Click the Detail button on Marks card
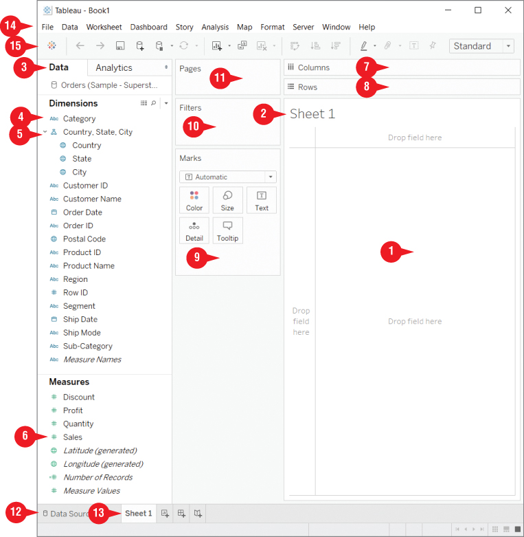The image size is (524, 537). coord(194,231)
